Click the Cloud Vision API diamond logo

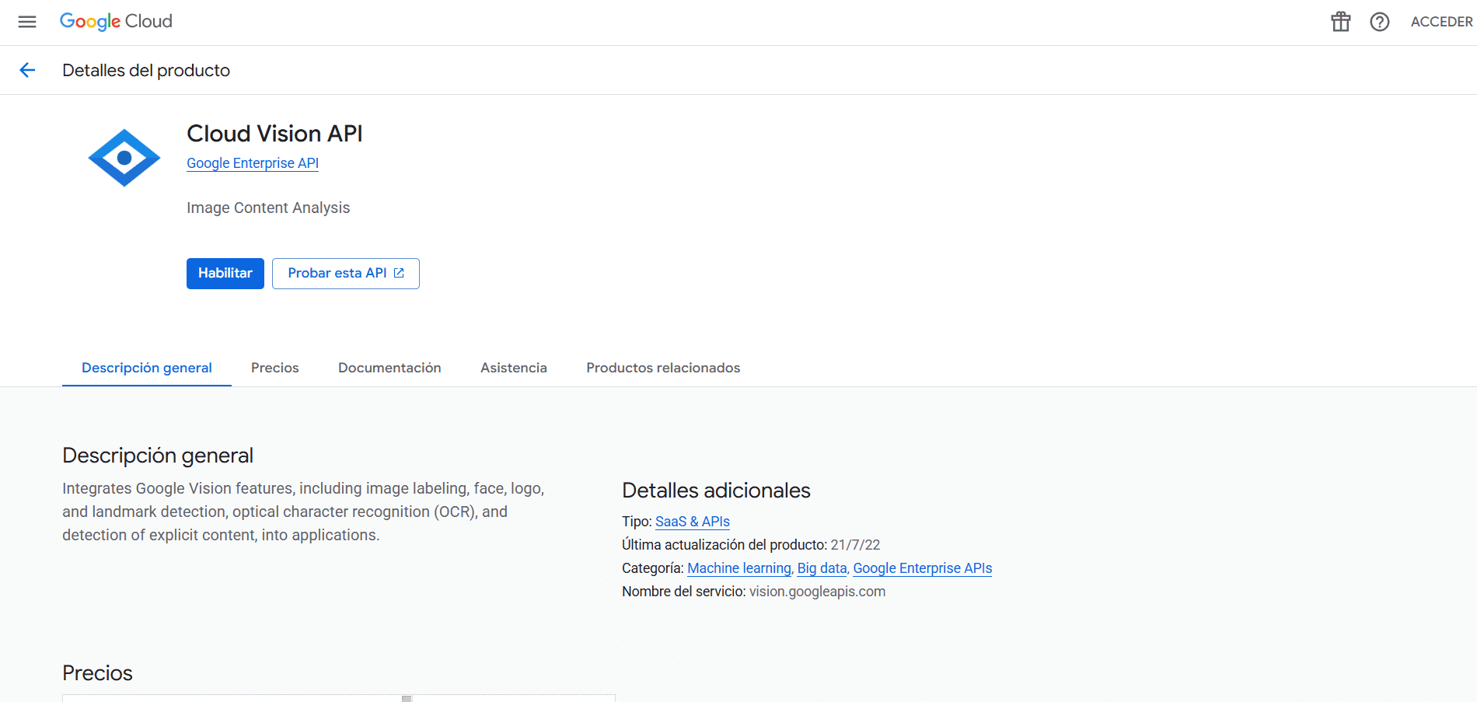point(124,156)
